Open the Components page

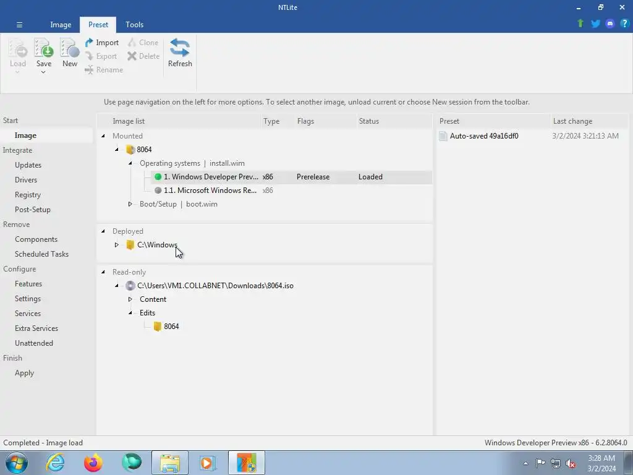click(x=36, y=239)
